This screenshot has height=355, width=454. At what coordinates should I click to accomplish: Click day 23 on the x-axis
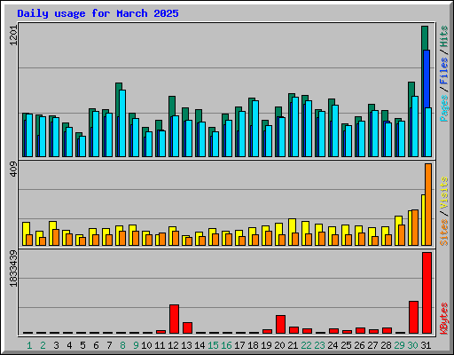coord(319,345)
